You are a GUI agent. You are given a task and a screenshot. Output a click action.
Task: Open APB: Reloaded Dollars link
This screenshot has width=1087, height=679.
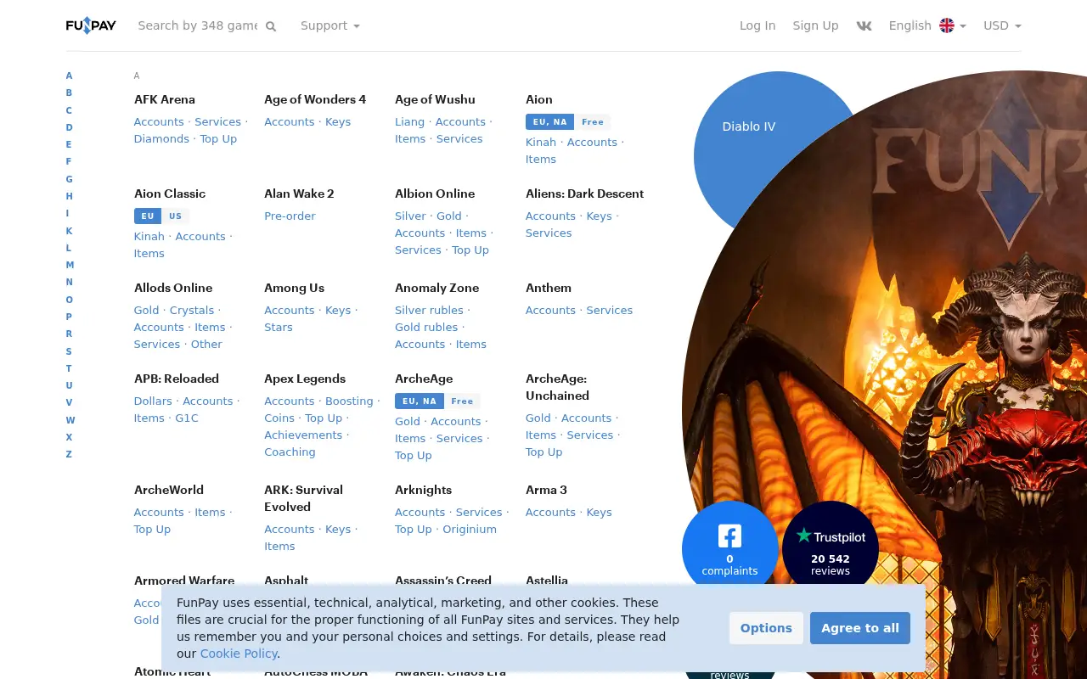point(153,401)
